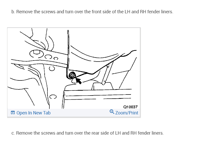Image resolution: width=208 pixels, height=141 pixels.
Task: Click the Zoom/Print magnifier icon
Action: pyautogui.click(x=112, y=112)
